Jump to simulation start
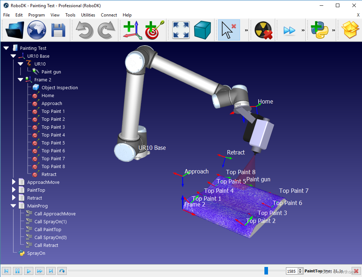Screen dimensions: 362x277 point(6,271)
